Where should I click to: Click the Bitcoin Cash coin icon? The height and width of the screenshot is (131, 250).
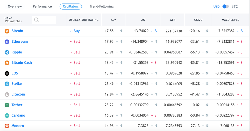[7, 63]
